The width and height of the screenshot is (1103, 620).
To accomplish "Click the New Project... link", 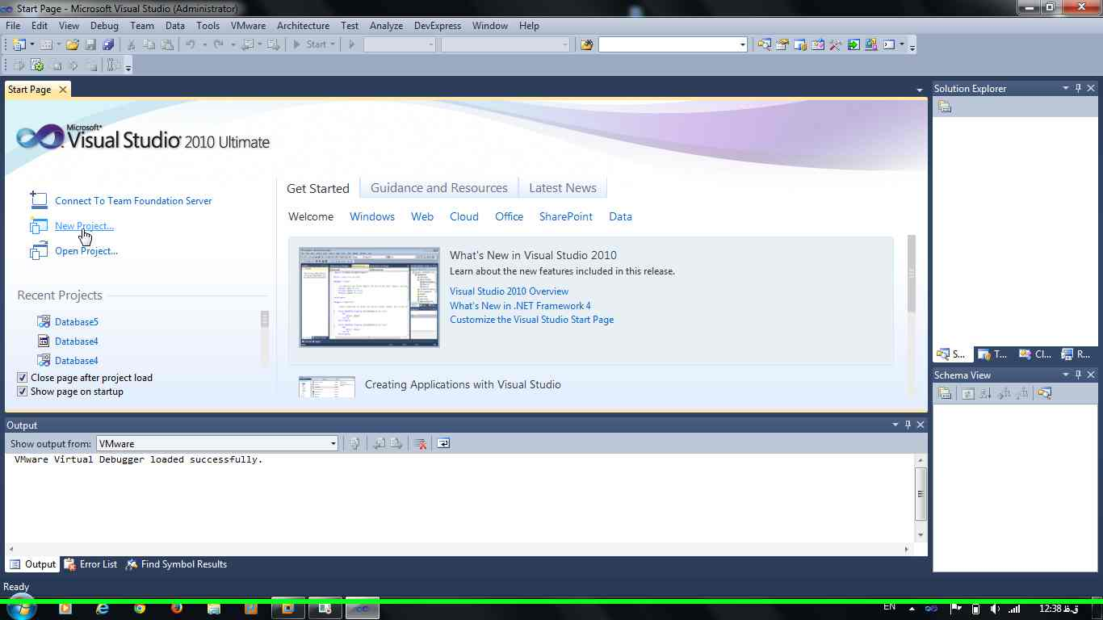I will point(84,226).
